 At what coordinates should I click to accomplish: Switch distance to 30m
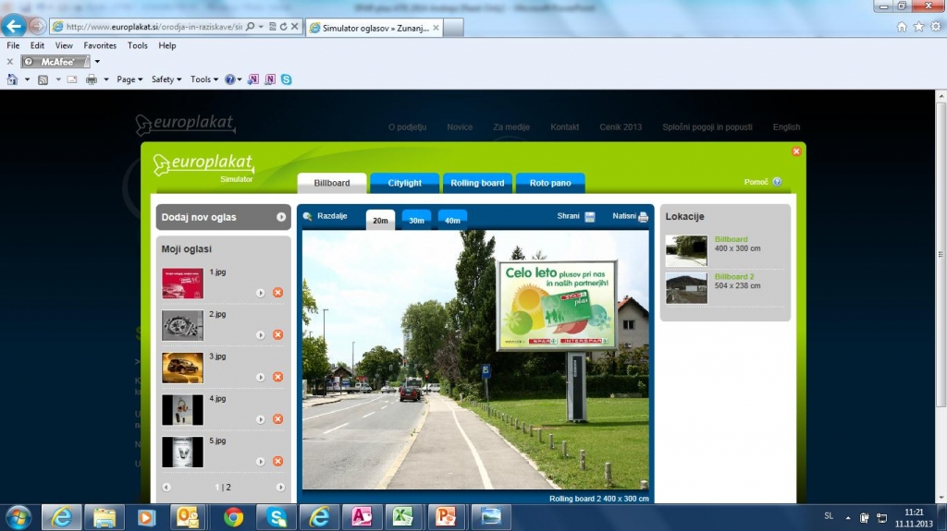(x=416, y=221)
